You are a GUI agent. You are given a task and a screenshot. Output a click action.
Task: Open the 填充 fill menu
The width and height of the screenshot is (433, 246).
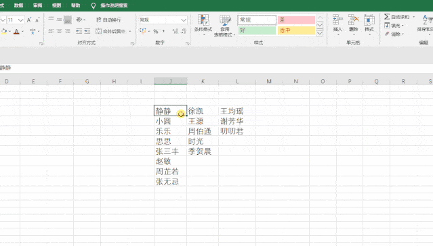394,26
